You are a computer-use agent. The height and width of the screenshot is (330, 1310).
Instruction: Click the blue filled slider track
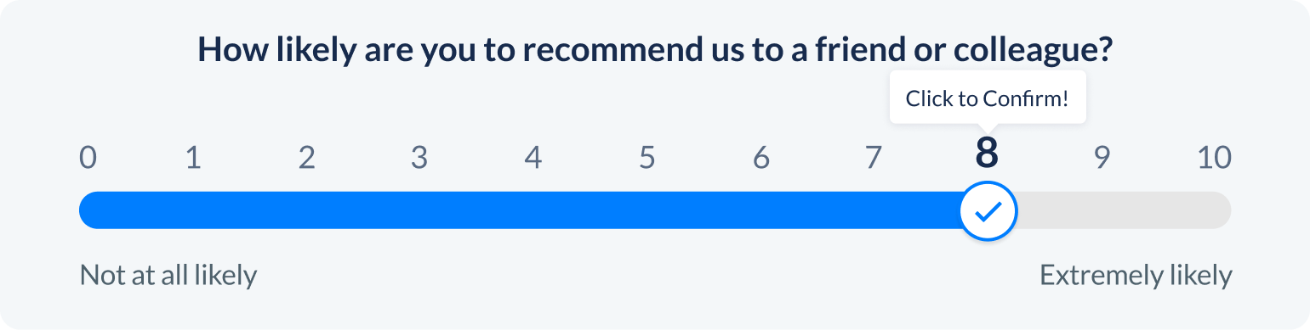tap(519, 210)
